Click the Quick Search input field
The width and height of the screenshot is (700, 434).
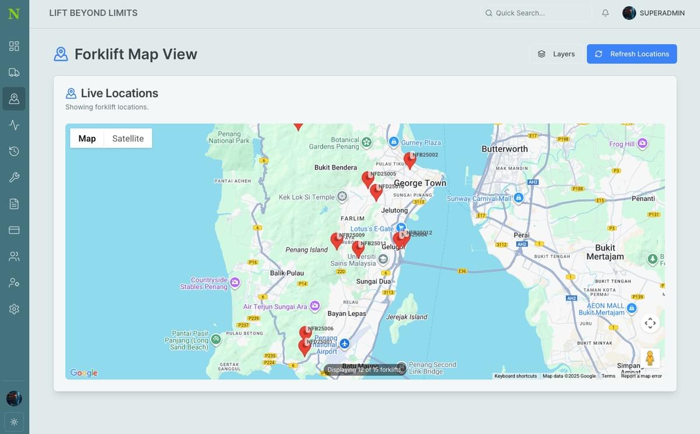[x=537, y=13]
